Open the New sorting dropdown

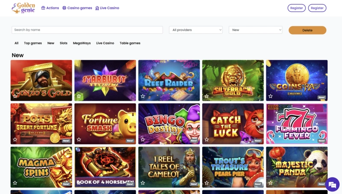coord(255,30)
